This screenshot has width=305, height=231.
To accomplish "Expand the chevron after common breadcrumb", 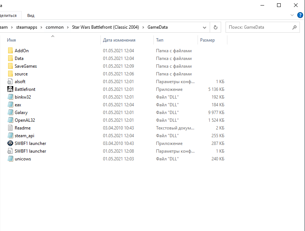I will (68, 28).
